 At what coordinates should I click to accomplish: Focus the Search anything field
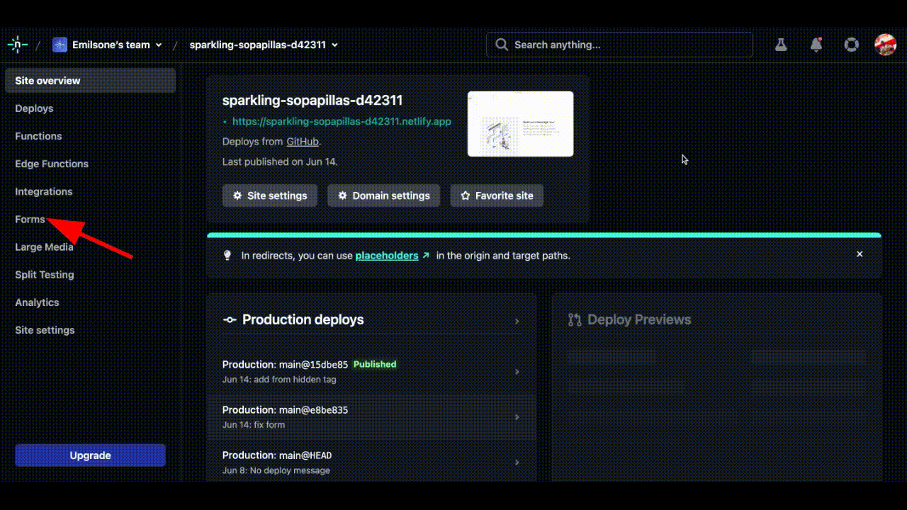point(619,45)
